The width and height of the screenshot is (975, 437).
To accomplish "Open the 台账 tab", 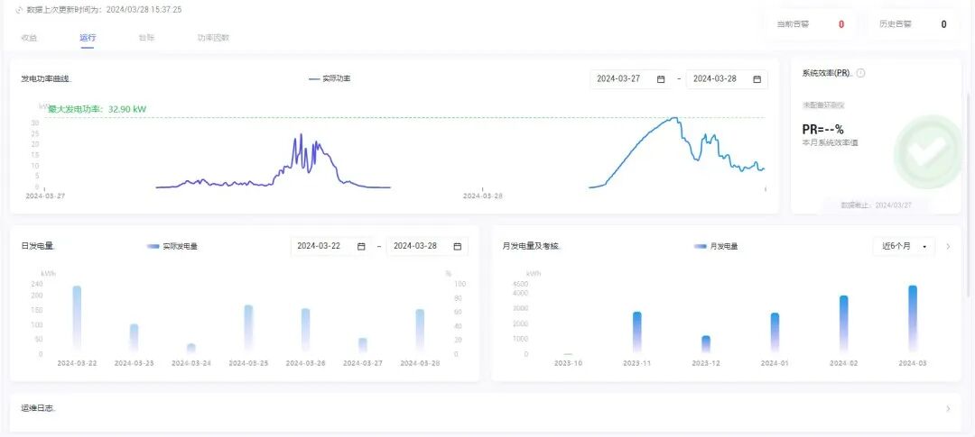I will (x=147, y=38).
